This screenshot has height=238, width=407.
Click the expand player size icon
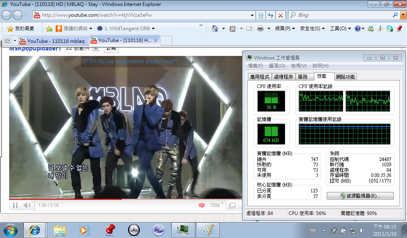pos(232,205)
